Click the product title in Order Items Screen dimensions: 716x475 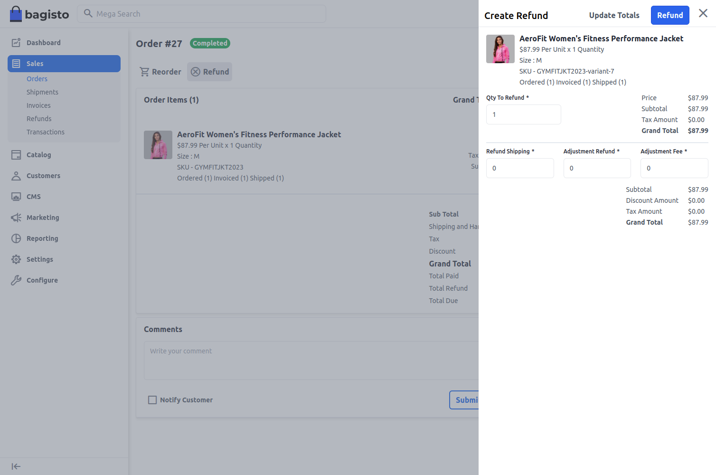(259, 134)
